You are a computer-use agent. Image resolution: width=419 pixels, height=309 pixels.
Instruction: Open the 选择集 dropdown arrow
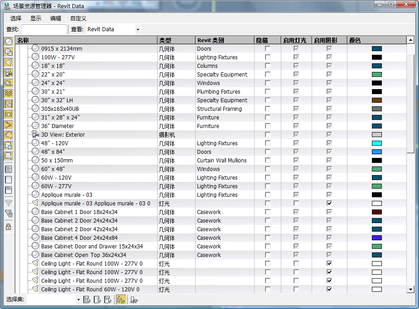[x=78, y=299]
